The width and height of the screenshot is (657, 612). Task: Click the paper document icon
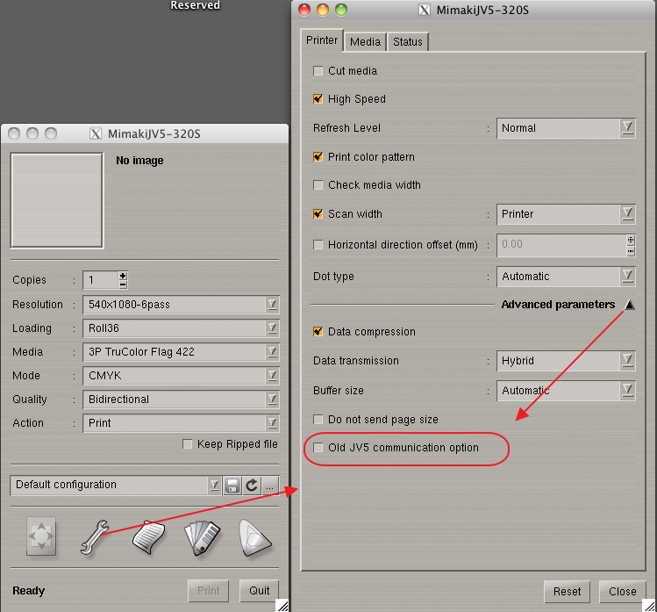pos(148,537)
